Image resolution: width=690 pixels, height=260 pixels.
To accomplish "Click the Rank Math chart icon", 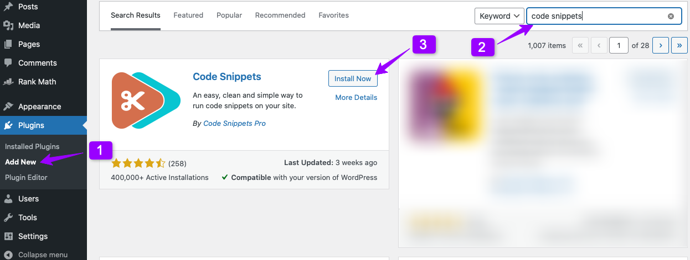I will tap(8, 82).
